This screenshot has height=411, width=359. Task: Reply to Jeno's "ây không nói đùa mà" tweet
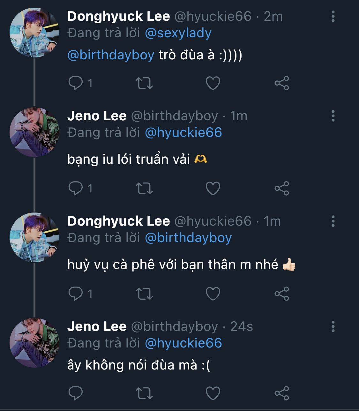tap(76, 393)
